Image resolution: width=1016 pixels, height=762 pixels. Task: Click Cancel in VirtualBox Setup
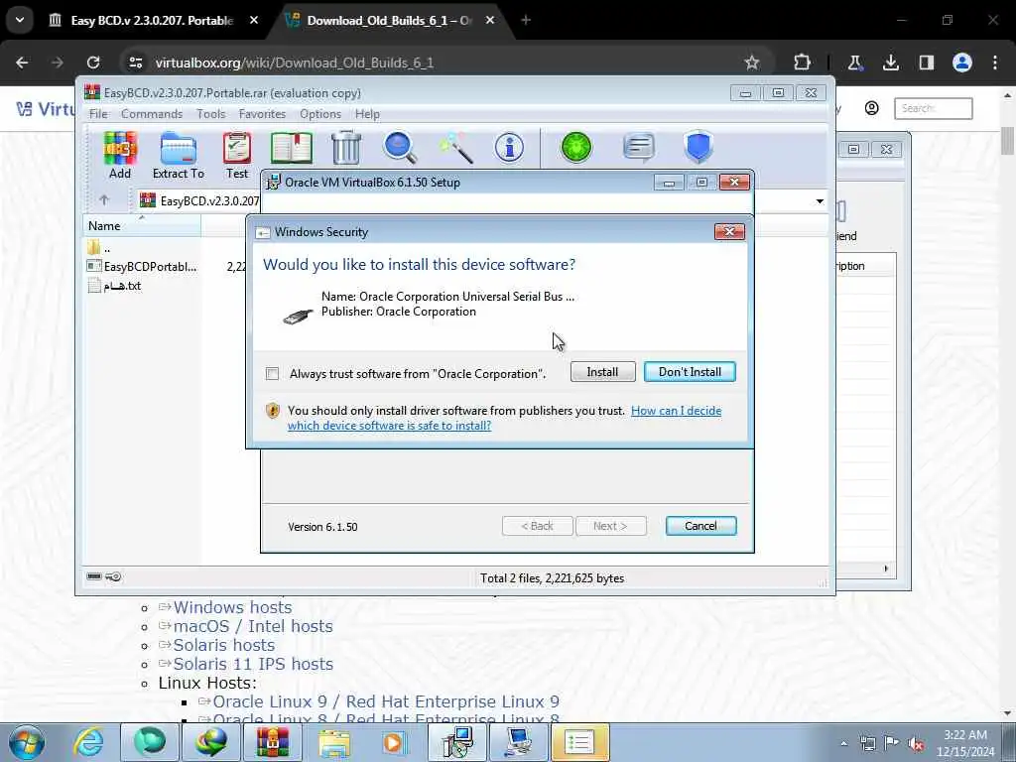point(701,526)
